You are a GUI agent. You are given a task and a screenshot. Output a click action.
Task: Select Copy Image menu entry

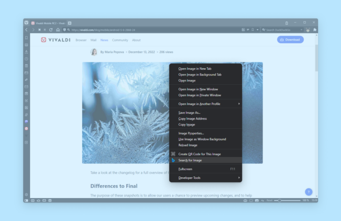tap(206, 124)
